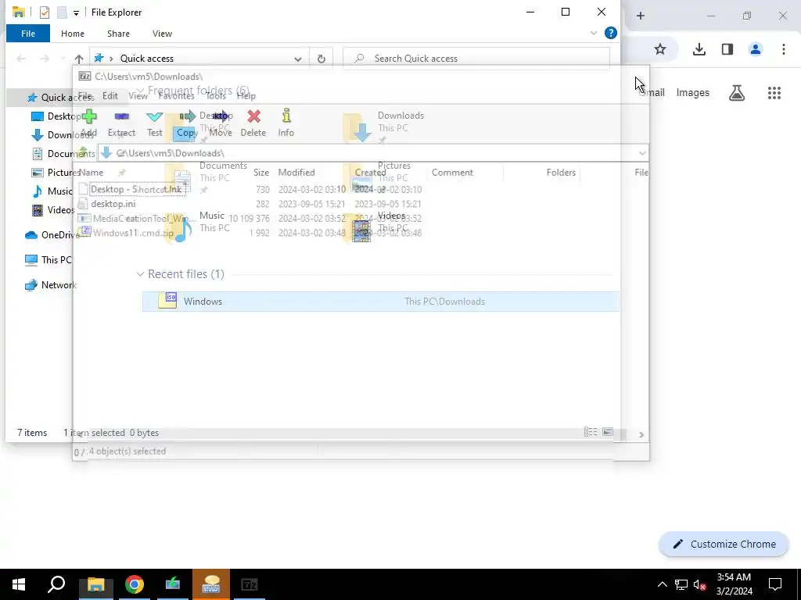Click the 7-Zip Add toolbar icon
This screenshot has width=801, height=600.
tap(88, 123)
